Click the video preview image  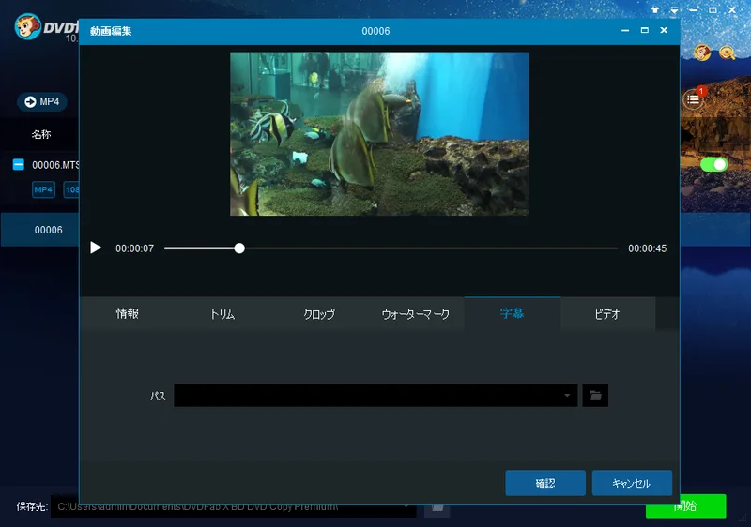click(x=379, y=134)
